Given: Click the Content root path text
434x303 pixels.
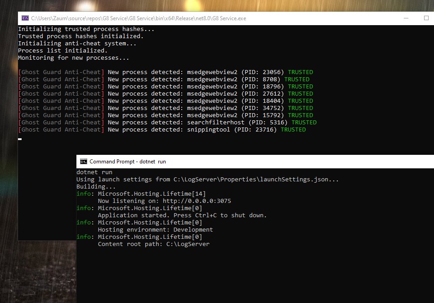Looking at the screenshot, I should tap(153, 244).
